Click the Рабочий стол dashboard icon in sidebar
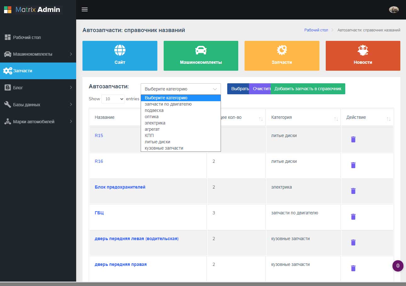 pos(8,37)
